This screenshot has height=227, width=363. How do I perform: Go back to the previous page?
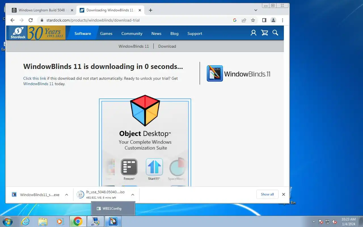(12, 20)
